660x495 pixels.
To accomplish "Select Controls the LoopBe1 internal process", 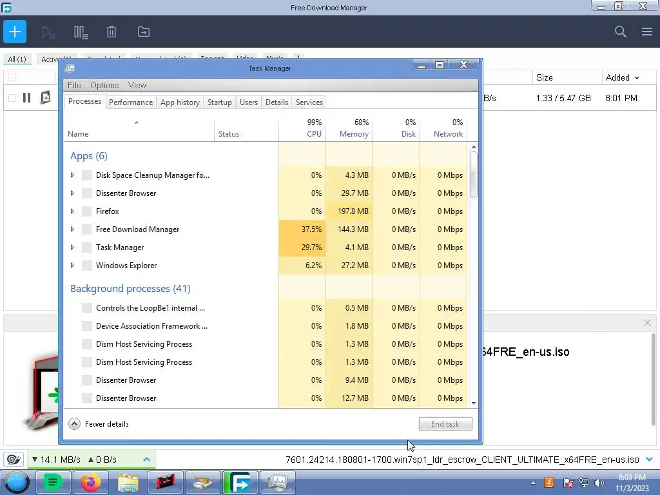I will pyautogui.click(x=267, y=308).
